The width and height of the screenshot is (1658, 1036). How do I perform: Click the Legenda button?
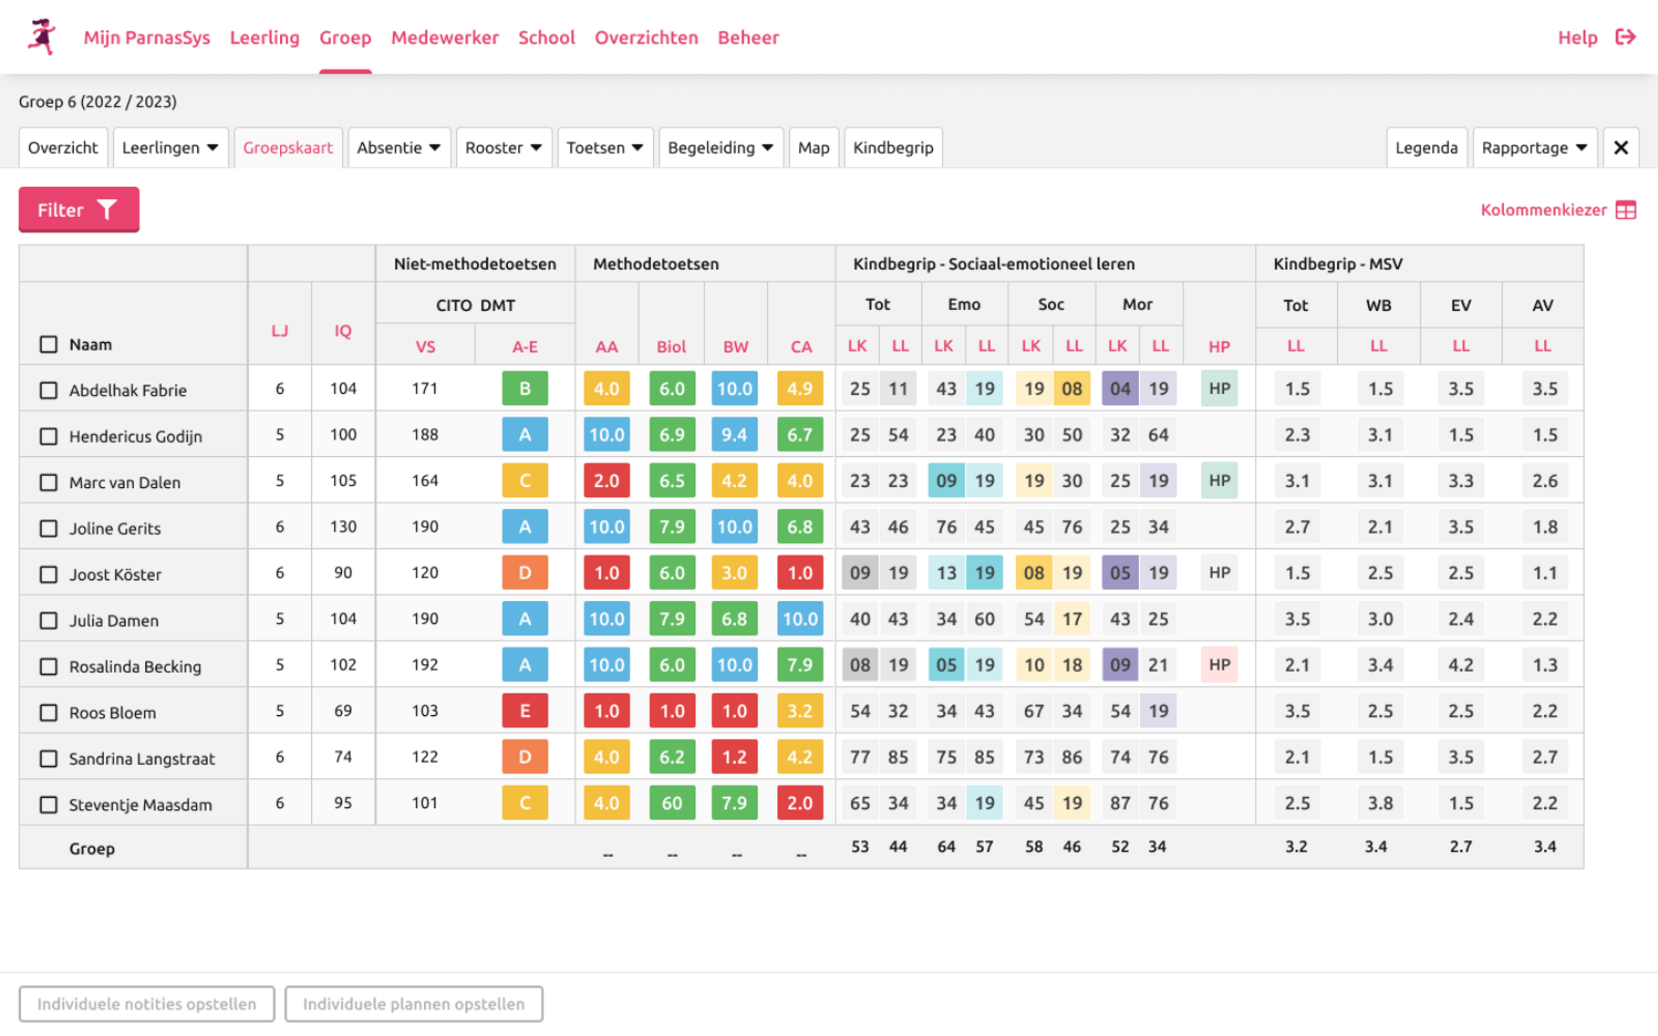(x=1425, y=148)
